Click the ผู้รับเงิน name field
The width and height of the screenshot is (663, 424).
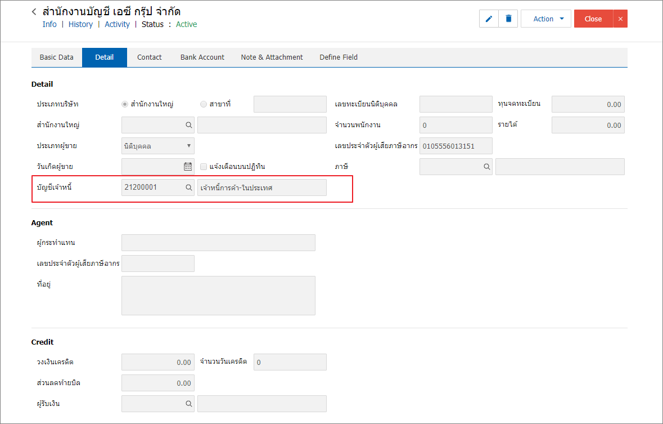(x=262, y=404)
